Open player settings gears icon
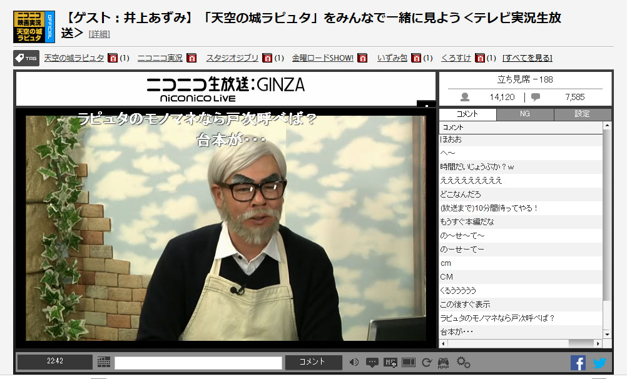 (464, 363)
